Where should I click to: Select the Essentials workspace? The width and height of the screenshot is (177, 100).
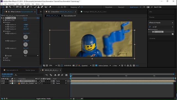[109, 7]
